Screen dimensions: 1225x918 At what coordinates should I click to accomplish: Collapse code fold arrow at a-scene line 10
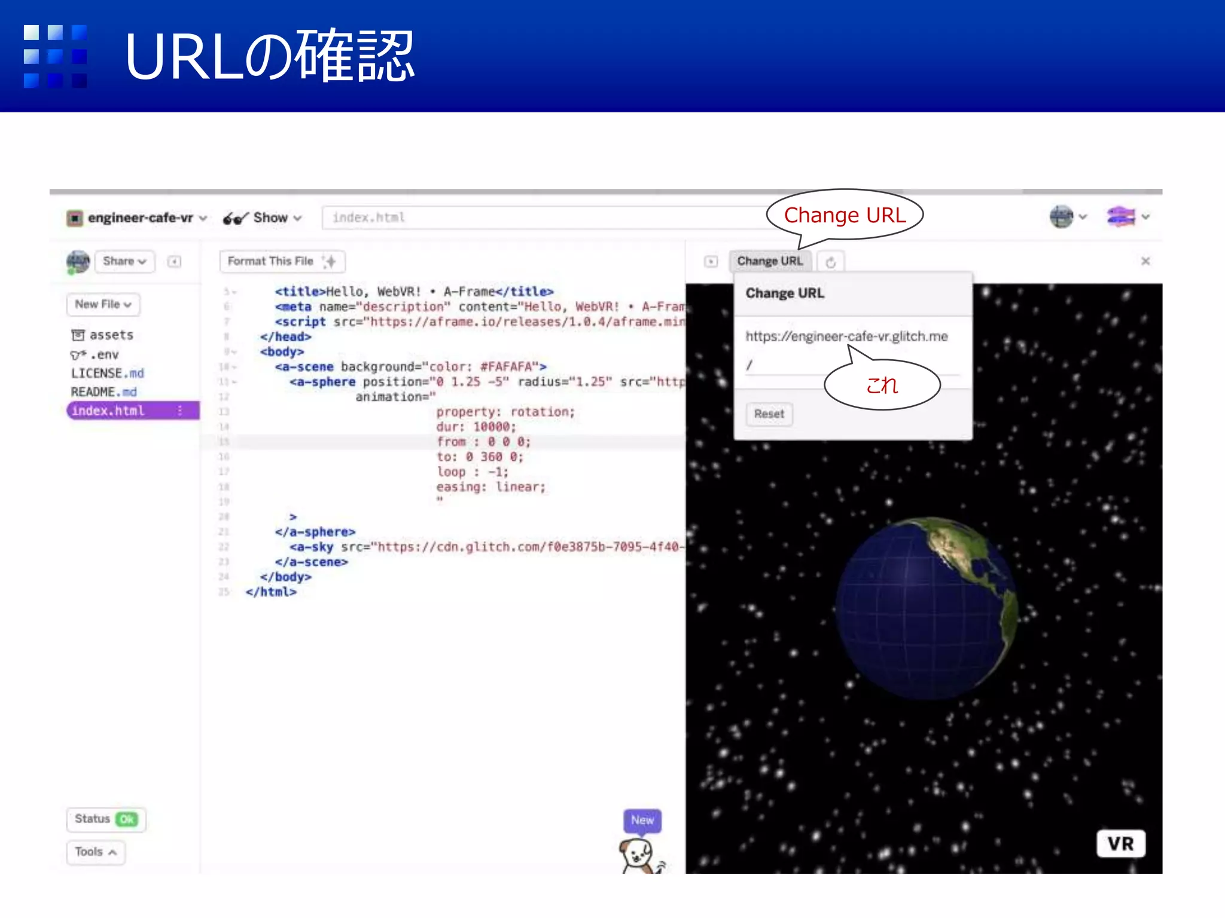234,367
